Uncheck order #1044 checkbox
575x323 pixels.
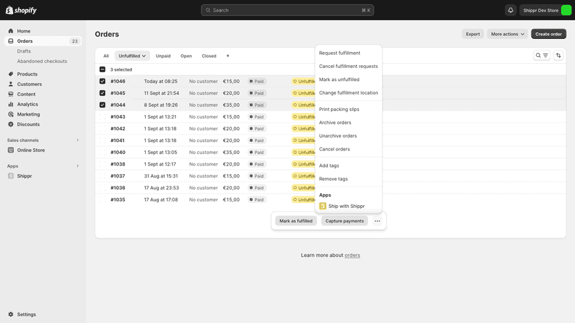[102, 105]
